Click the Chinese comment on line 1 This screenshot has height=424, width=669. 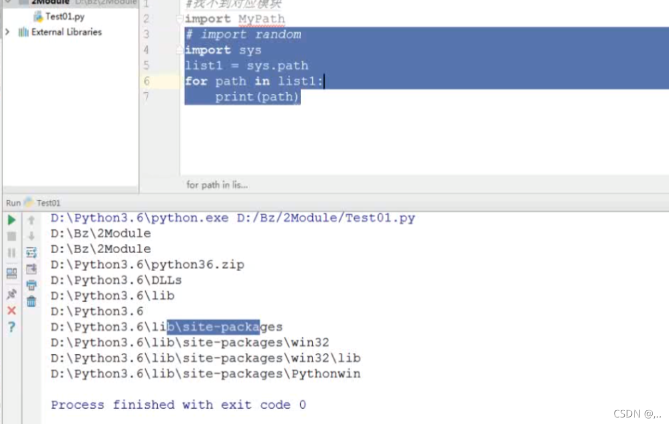tap(233, 4)
